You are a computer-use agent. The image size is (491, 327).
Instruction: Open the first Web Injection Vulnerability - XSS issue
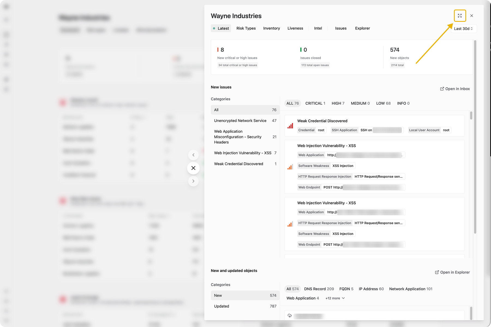(x=326, y=146)
